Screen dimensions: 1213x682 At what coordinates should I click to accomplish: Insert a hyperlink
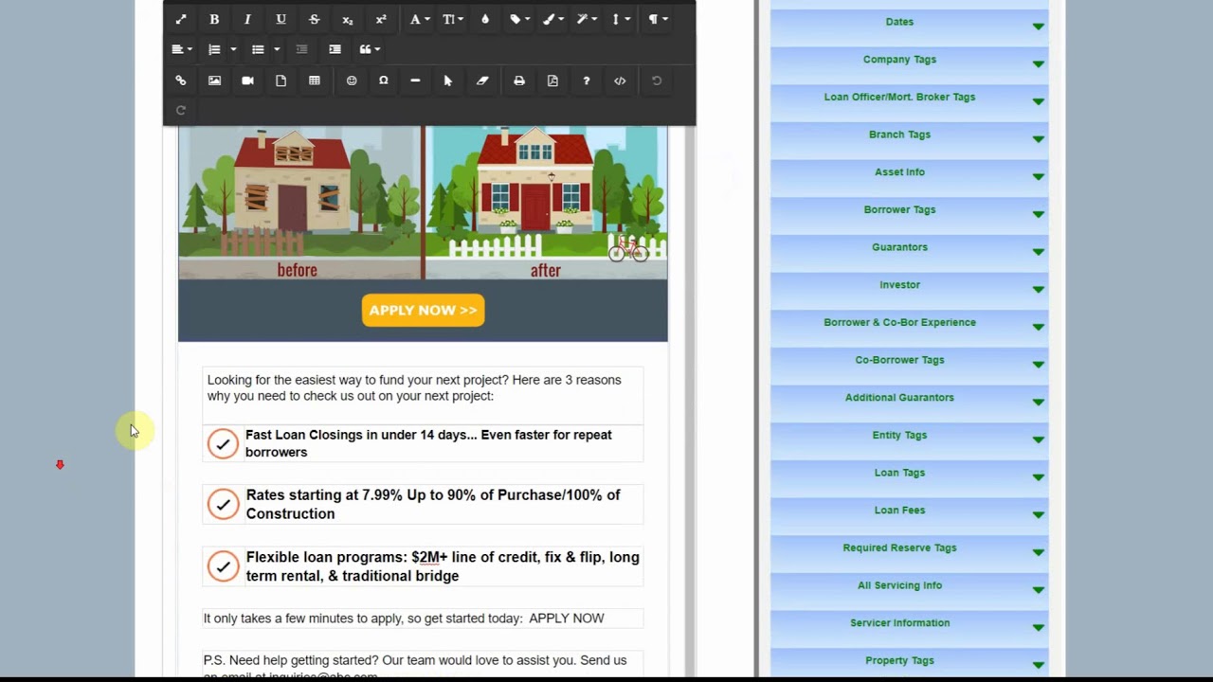point(181,81)
